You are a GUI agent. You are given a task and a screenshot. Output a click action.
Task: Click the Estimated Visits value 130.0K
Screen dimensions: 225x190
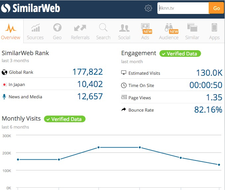click(209, 73)
